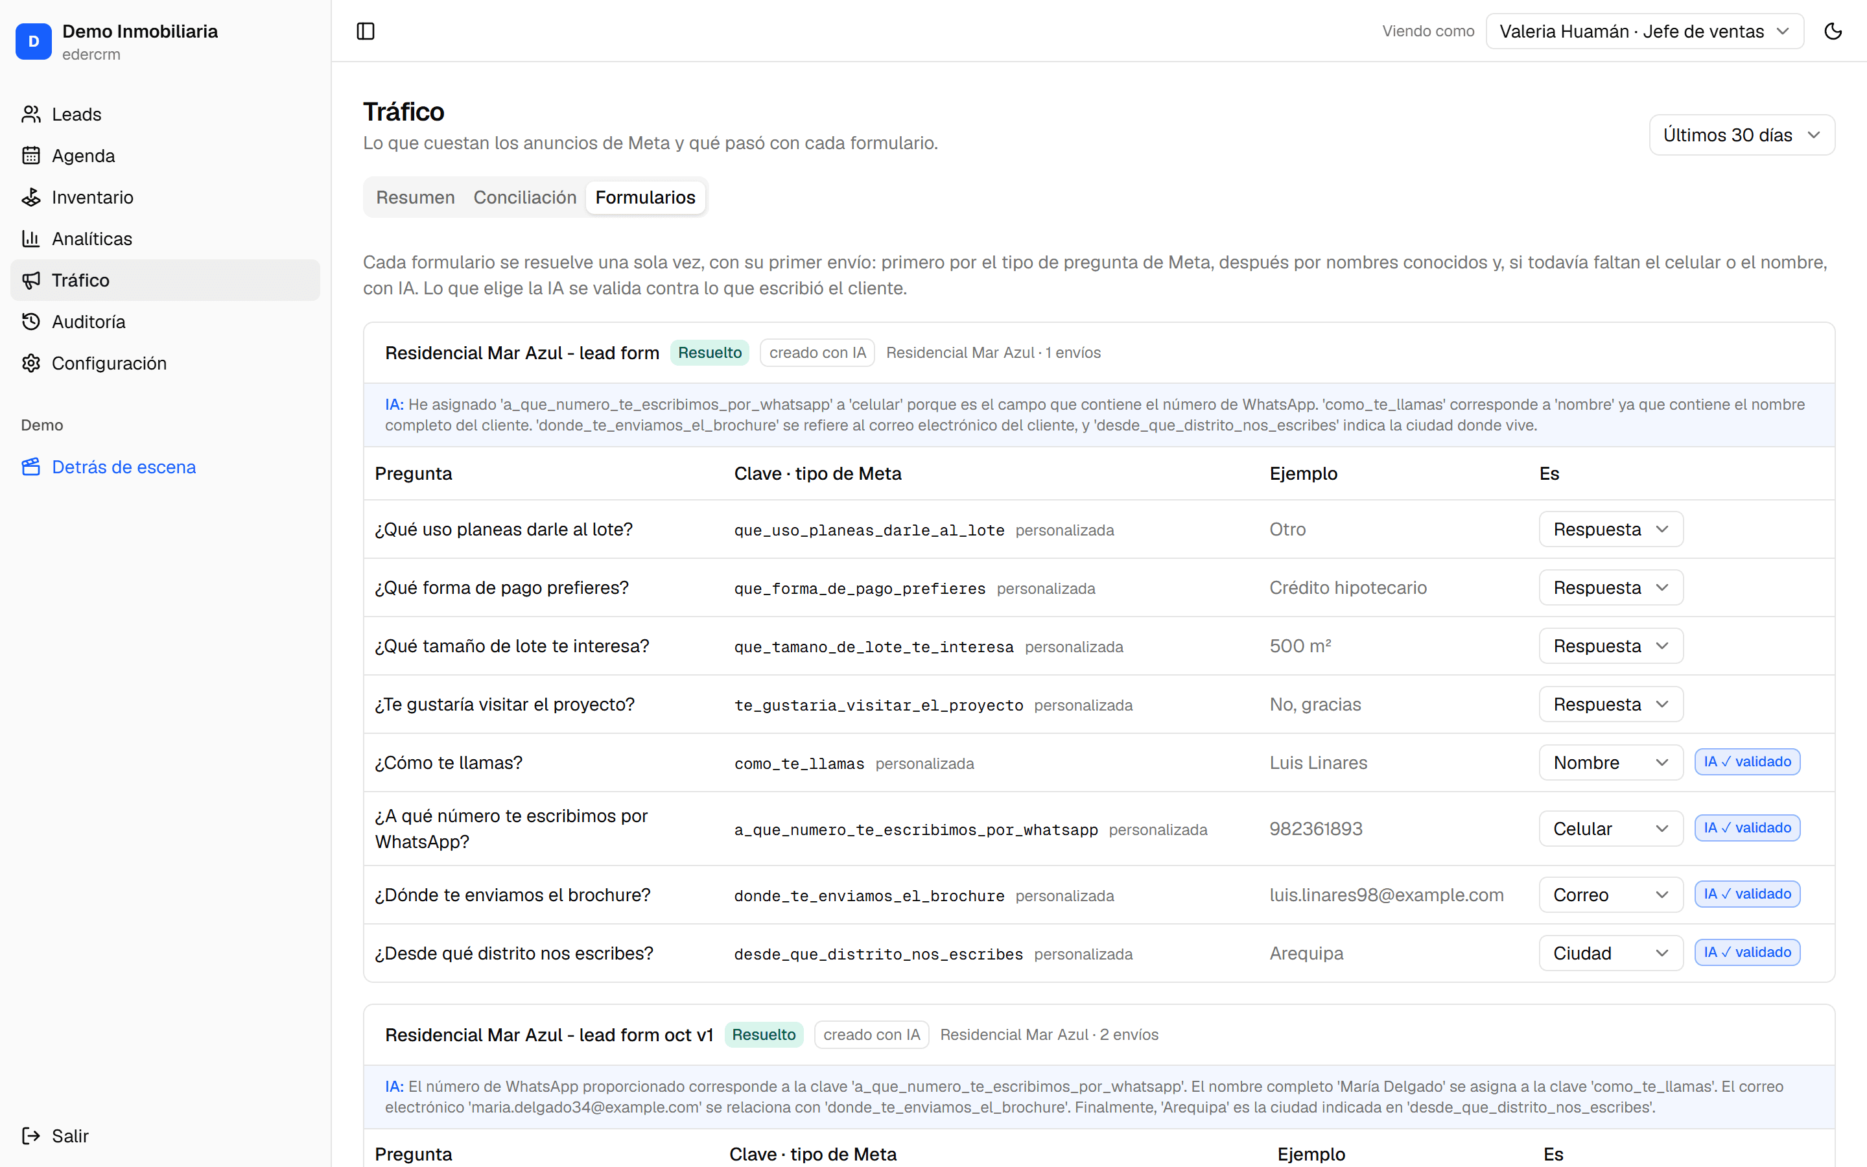The width and height of the screenshot is (1867, 1167).
Task: Open the Viendo como user dropdown
Action: click(x=1644, y=31)
